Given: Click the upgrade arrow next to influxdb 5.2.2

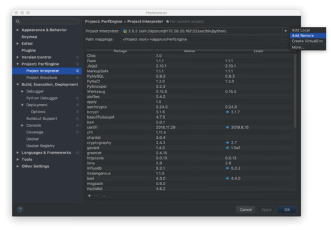Looking at the screenshot, I should tap(227, 168).
